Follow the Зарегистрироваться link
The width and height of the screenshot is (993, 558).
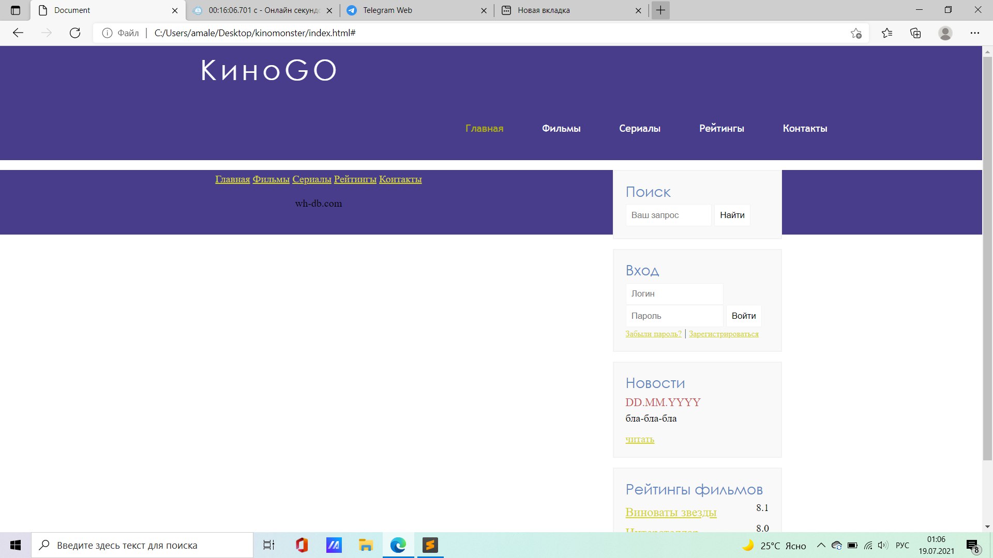724,334
